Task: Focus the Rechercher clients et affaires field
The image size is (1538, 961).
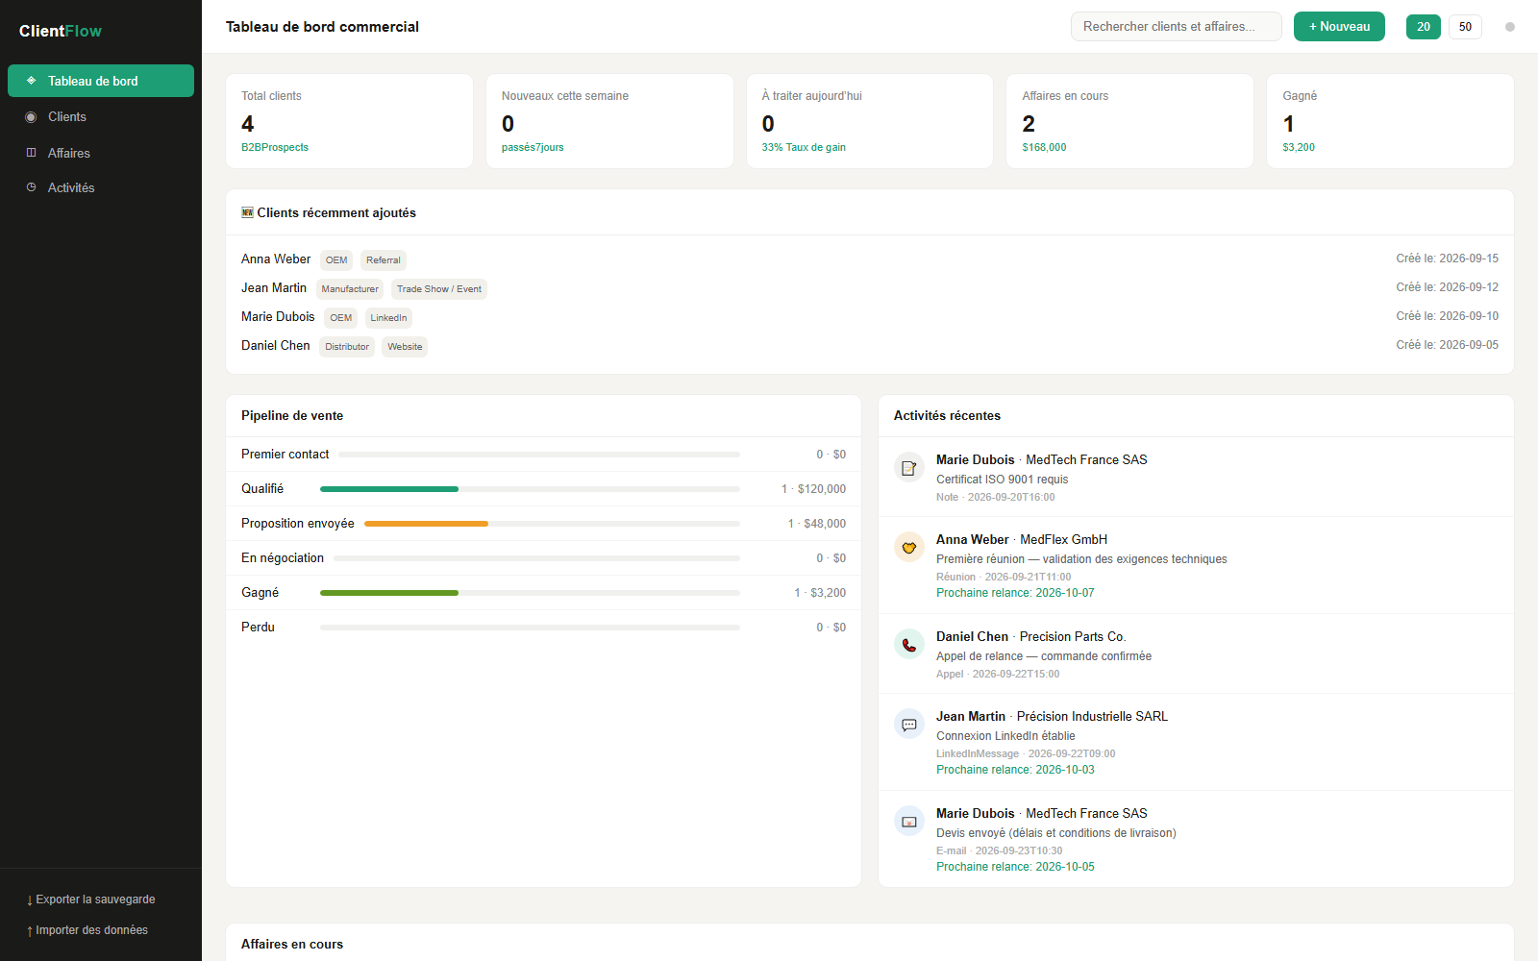Action: [x=1176, y=27]
